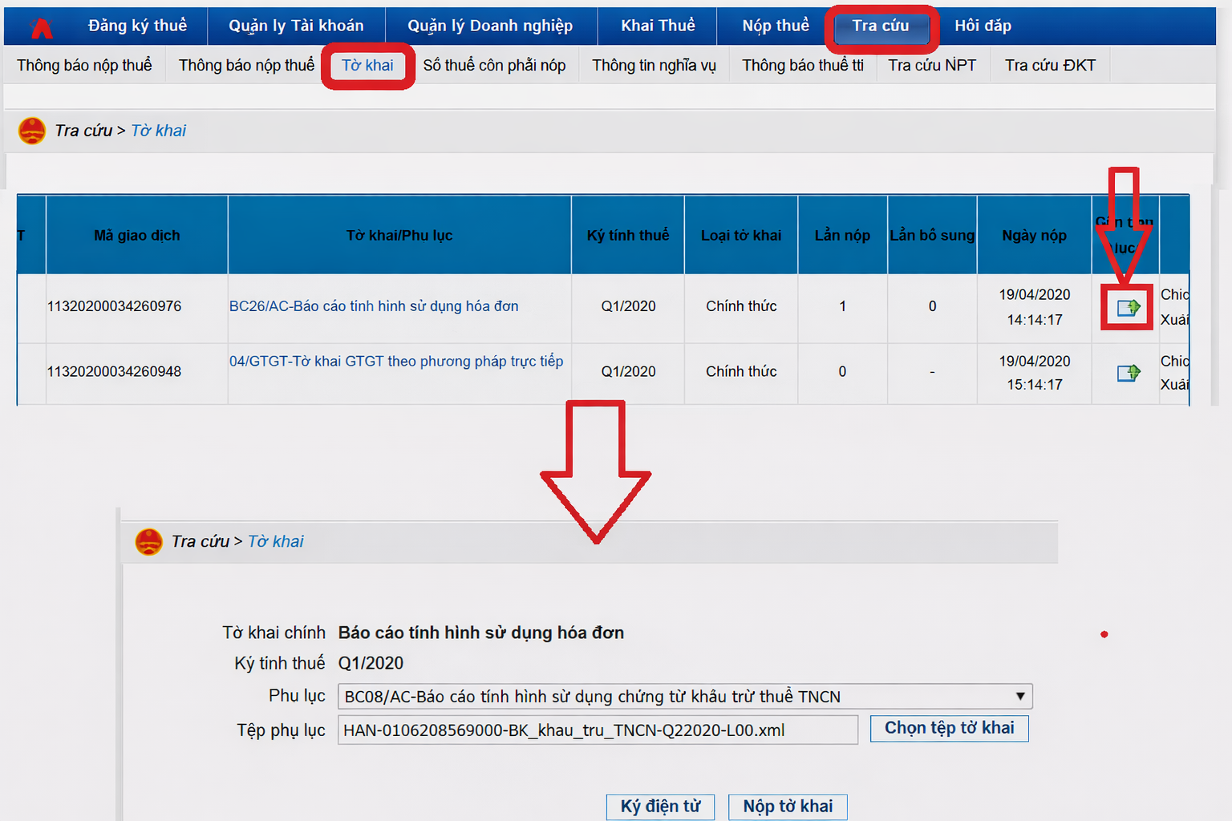This screenshot has height=821, width=1232.
Task: Click the red logo icon in top navigation
Action: (41, 28)
